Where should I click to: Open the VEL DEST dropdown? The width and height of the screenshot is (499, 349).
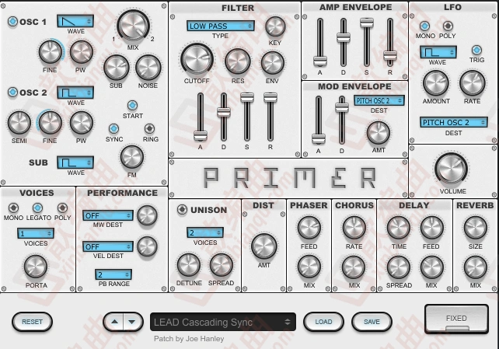click(x=108, y=246)
